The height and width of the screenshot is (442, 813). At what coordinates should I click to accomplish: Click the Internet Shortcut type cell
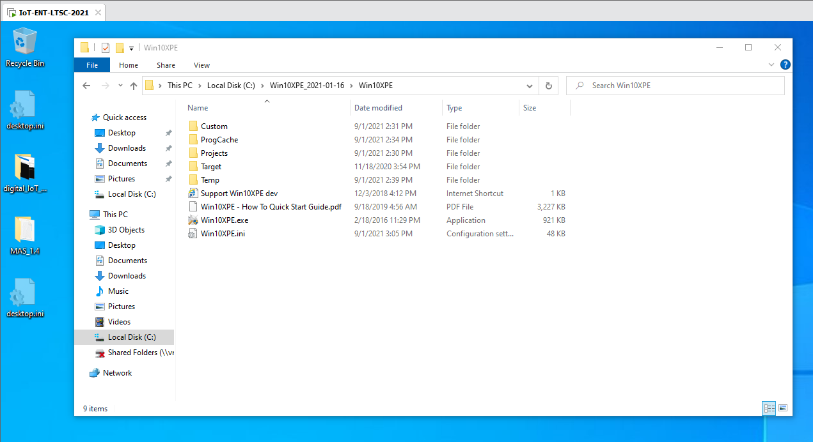[475, 194]
